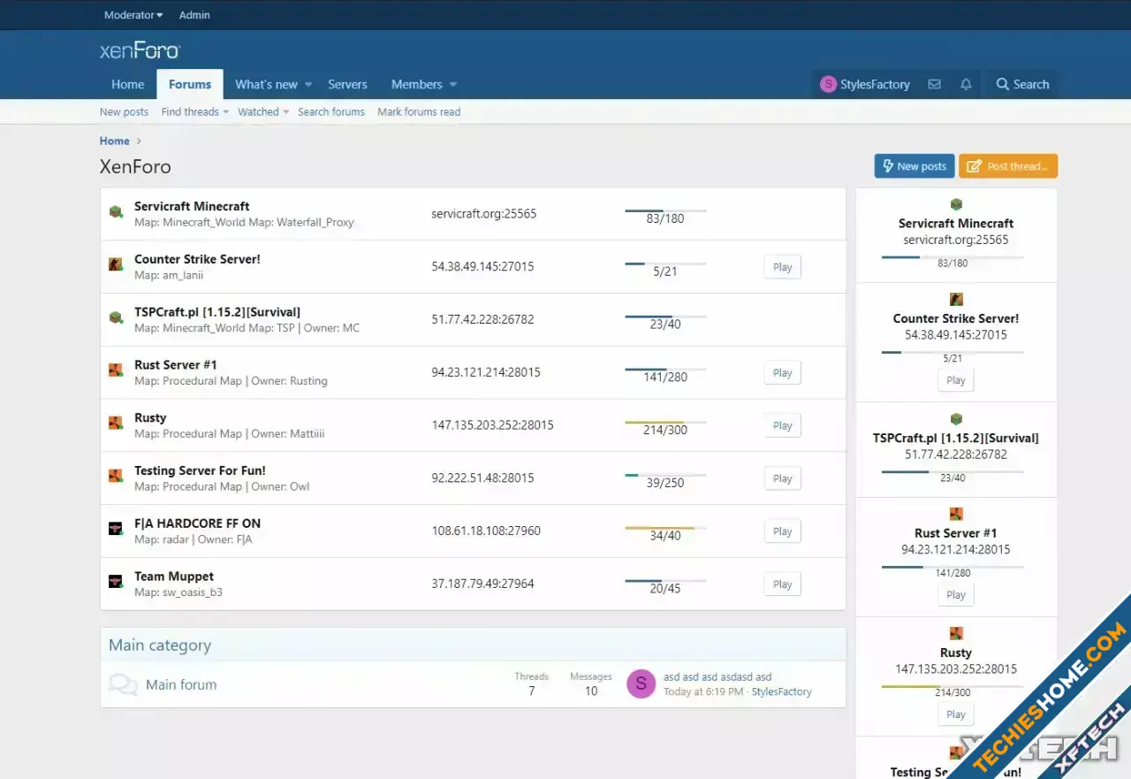This screenshot has width=1131, height=779.
Task: Click StylesFactory author link under last post
Action: point(782,691)
